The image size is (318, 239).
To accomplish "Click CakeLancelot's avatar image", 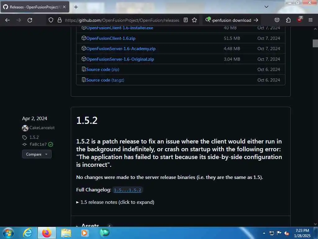I will coord(25,128).
